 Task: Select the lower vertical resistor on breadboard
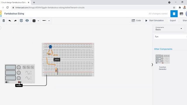pos(56,70)
